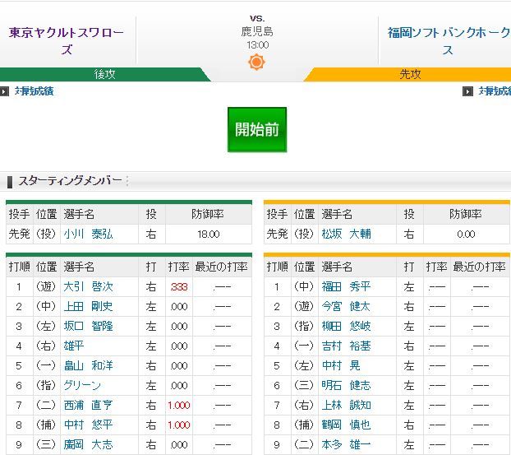Click arrow icon beside left 対戦成績 link

coord(4,91)
